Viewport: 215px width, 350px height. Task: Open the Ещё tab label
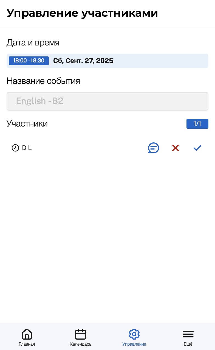[188, 344]
